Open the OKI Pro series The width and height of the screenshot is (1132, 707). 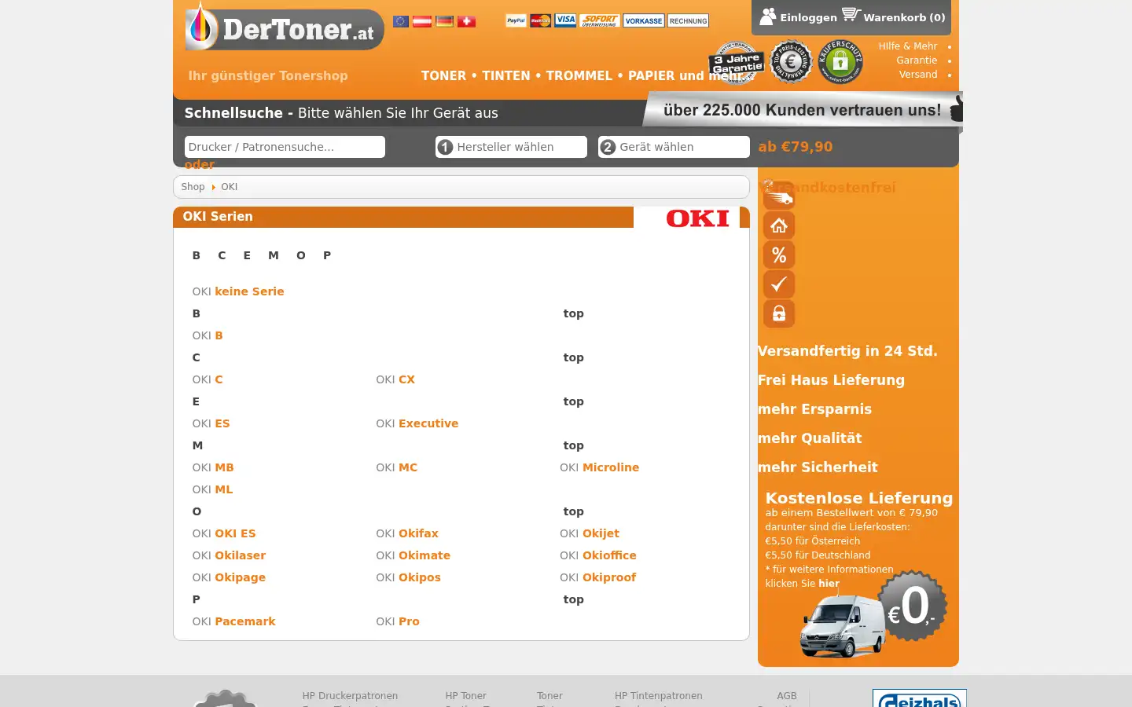pyautogui.click(x=398, y=621)
